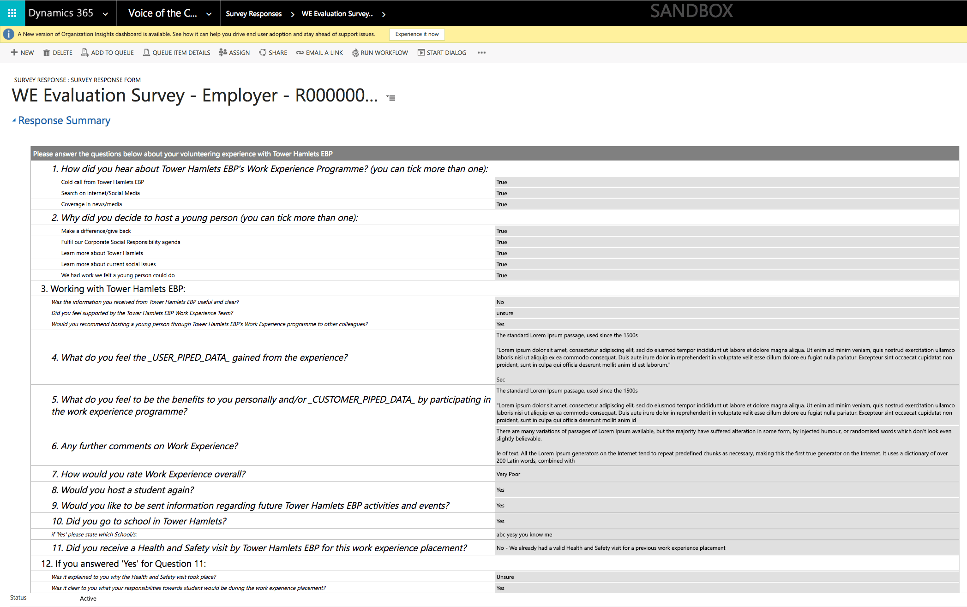
Task: Navigate to Survey Responses breadcrumb
Action: [x=253, y=14]
